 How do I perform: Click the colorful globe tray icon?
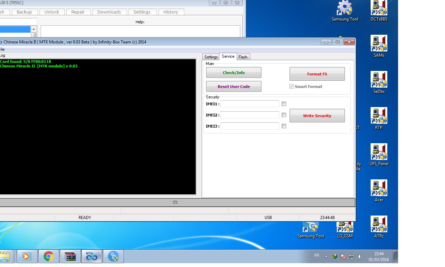coord(335,257)
